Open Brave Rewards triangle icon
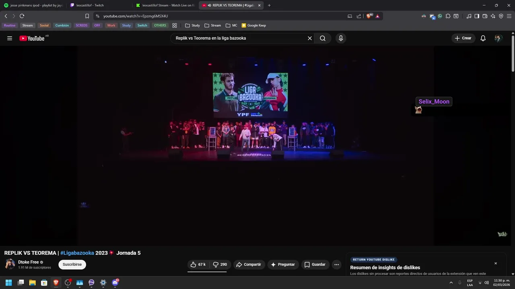 (x=377, y=16)
